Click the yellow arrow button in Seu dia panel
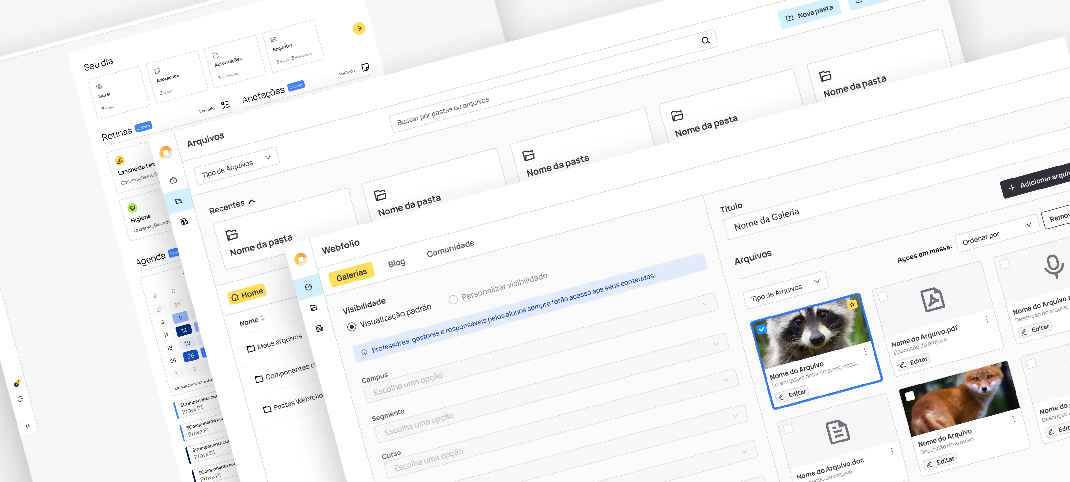This screenshot has width=1070, height=482. [x=359, y=28]
